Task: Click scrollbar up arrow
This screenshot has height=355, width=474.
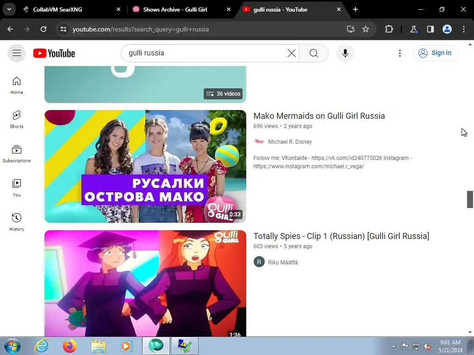Action: [470, 44]
